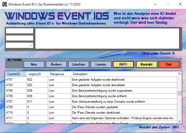This screenshot has width=186, height=133.
Task: Click the Low cell in row 4701
Action: tap(59, 80)
